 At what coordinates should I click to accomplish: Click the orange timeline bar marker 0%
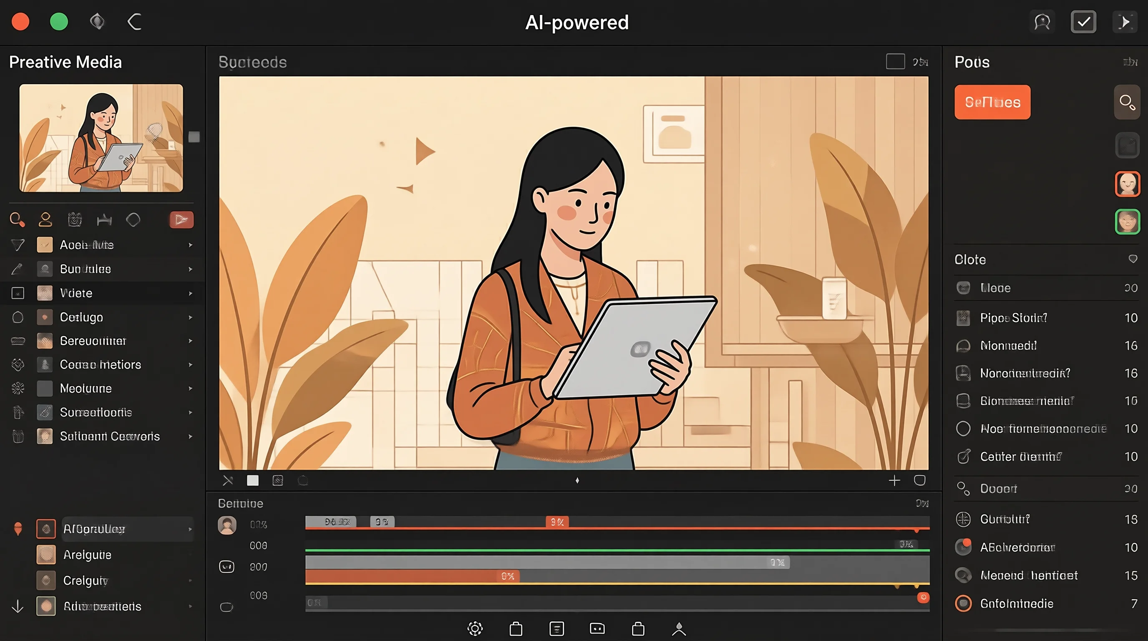coord(508,576)
